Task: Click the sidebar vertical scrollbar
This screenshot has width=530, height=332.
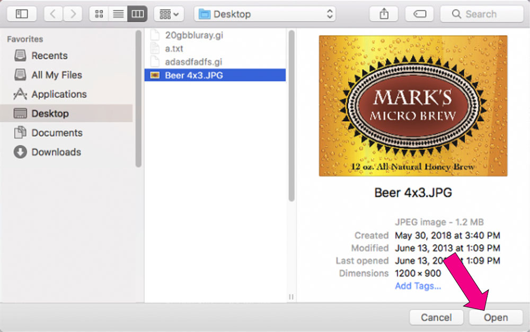Action: point(138,98)
